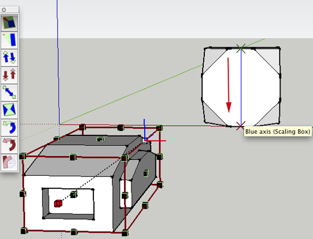
Task: Choose the dark red up-down arrows tool
Action: pos(9,75)
